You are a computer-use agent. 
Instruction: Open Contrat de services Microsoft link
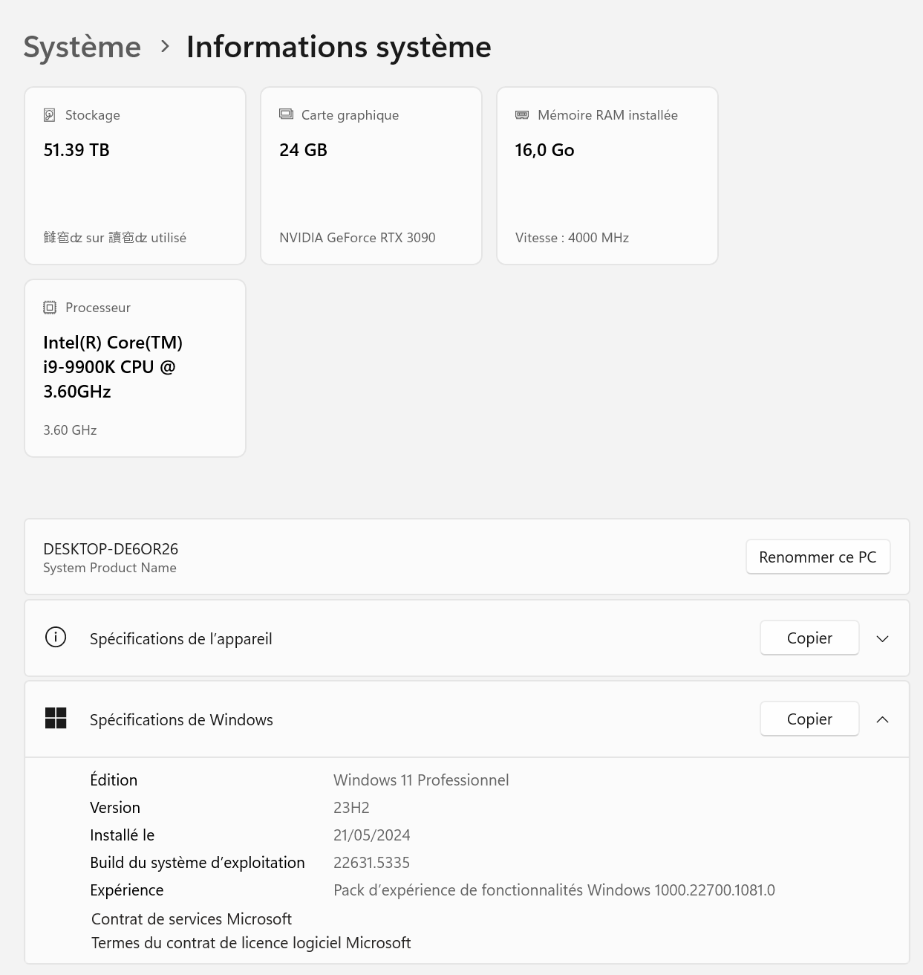[192, 919]
